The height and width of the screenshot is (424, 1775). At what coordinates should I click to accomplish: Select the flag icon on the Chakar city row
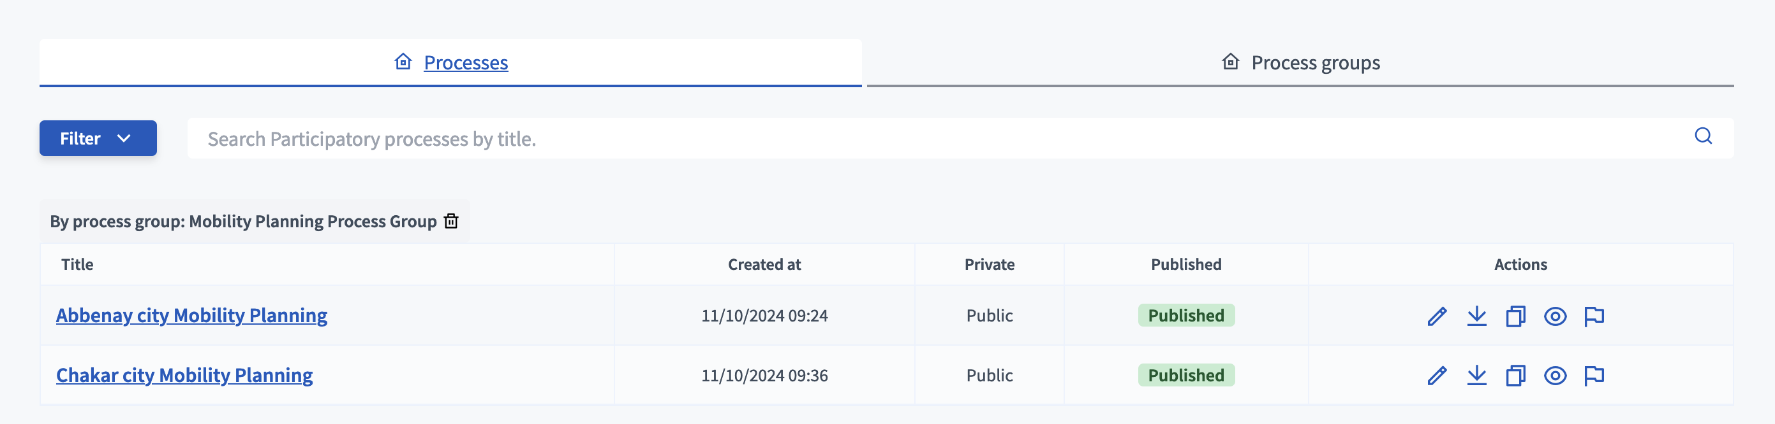tap(1595, 375)
